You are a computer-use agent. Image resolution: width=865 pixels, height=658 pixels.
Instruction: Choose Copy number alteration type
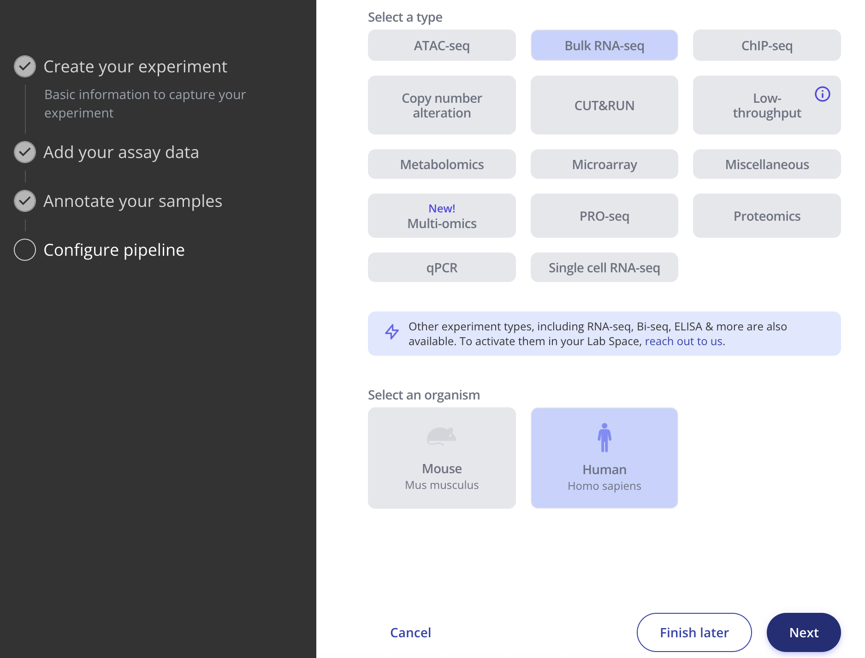pos(442,105)
